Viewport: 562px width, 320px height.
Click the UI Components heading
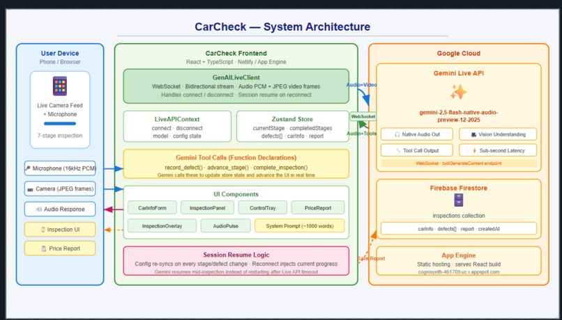click(x=236, y=194)
